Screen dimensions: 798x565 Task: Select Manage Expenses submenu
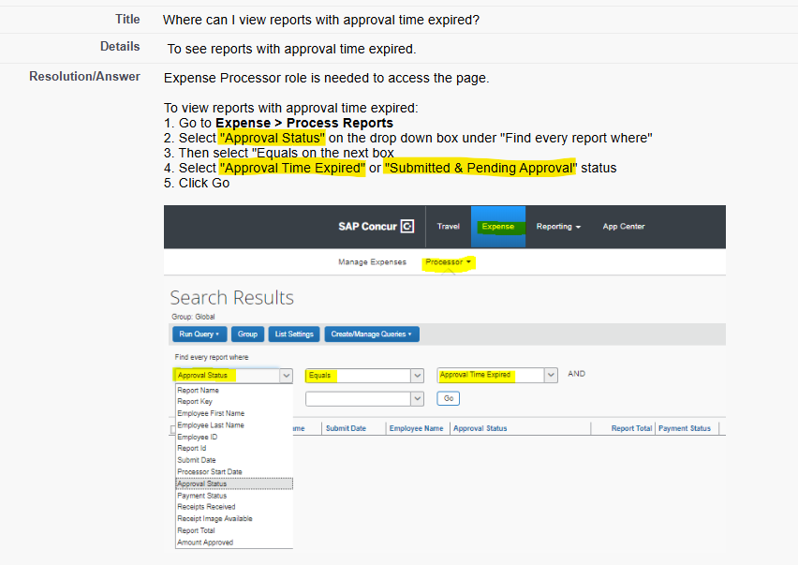372,261
